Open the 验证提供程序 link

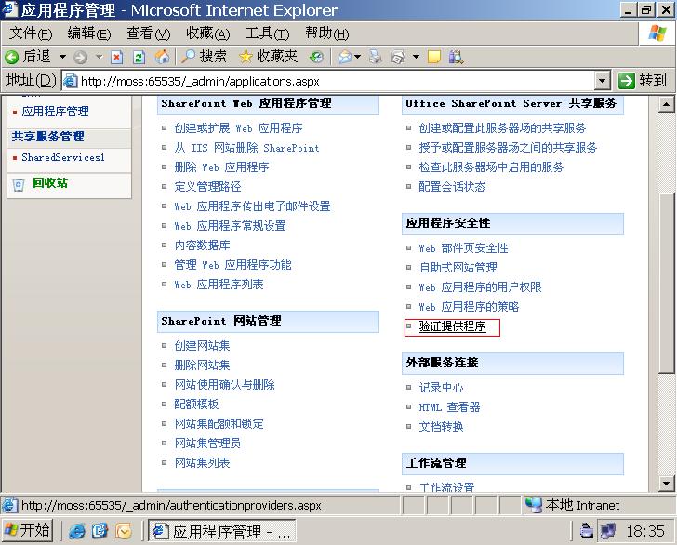point(452,326)
